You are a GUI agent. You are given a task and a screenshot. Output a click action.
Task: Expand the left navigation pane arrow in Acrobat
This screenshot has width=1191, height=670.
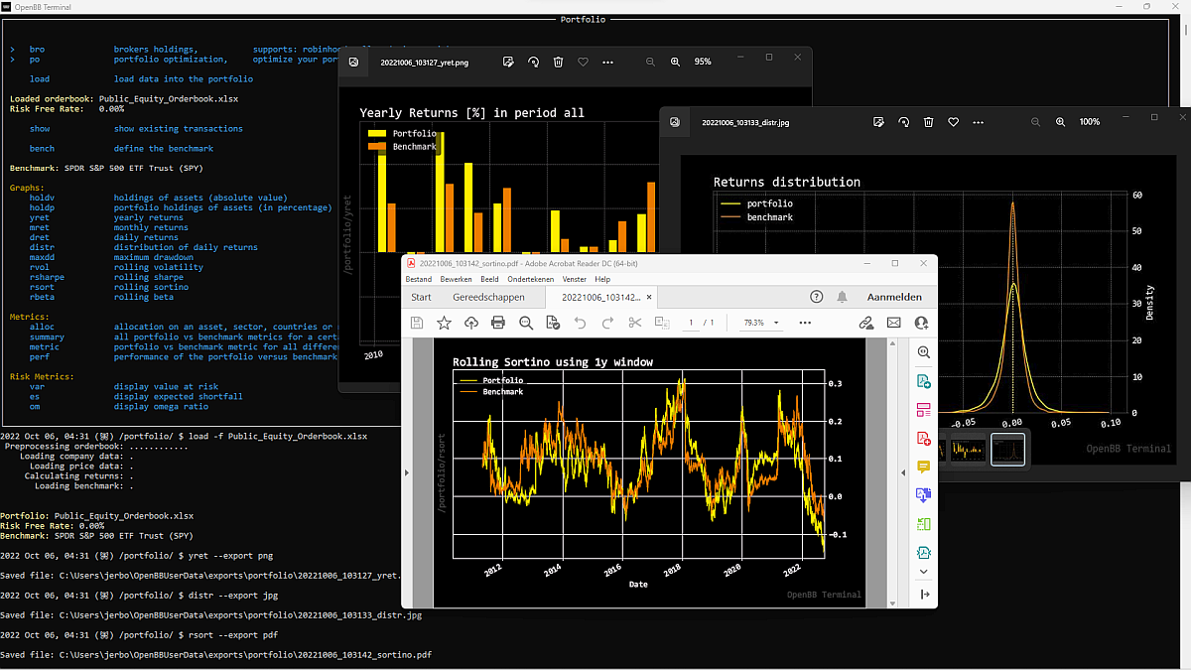coord(406,473)
